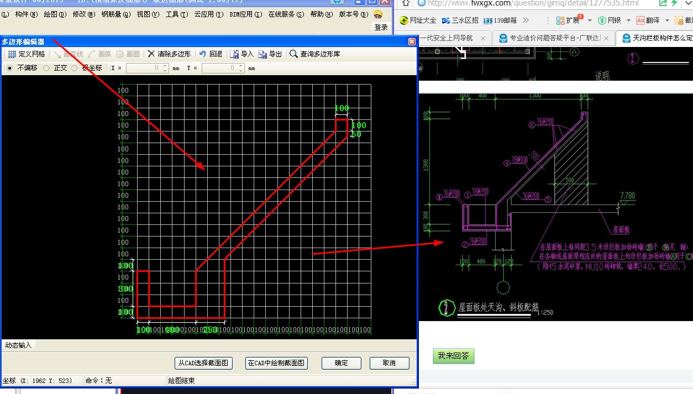
Task: Click the helmet avatar icon above 登录
Action: click(379, 14)
